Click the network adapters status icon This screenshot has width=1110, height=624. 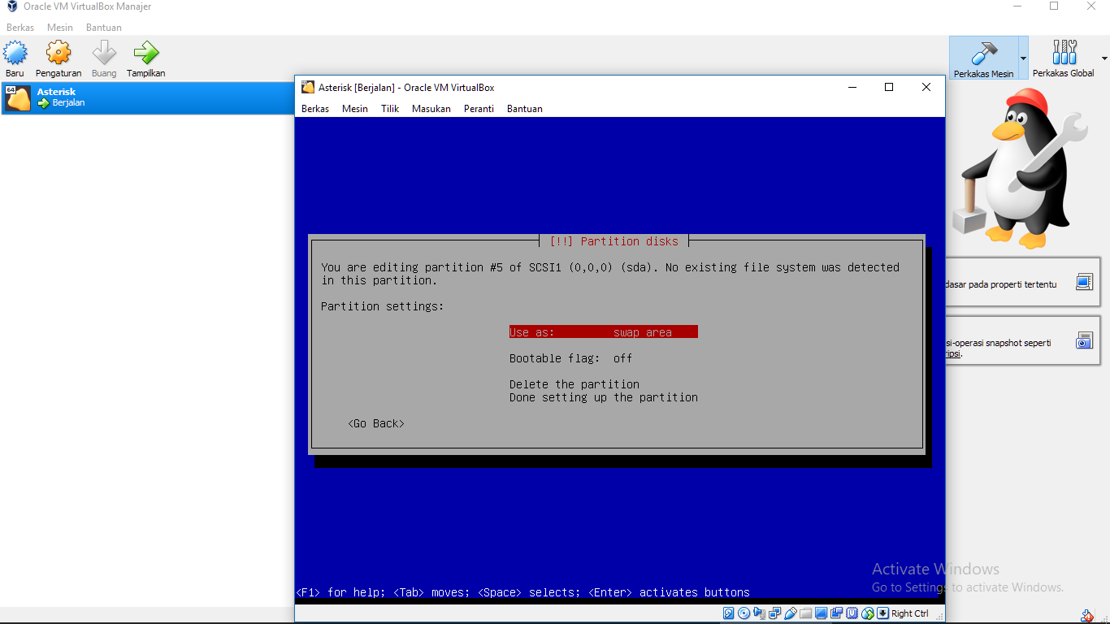click(774, 613)
